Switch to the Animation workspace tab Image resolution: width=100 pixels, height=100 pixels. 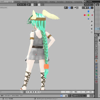tap(60, 2)
